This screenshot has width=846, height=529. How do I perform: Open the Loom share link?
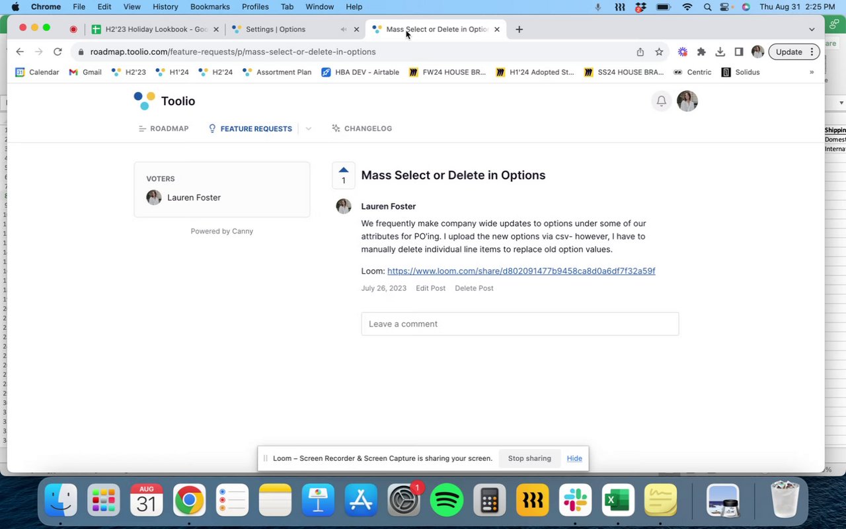pos(521,271)
